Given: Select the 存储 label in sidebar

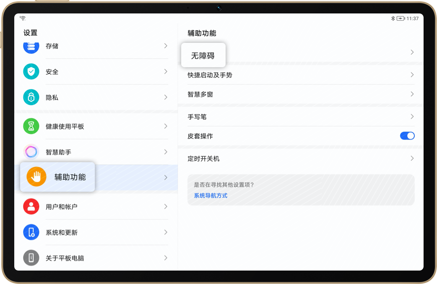Looking at the screenshot, I should tap(52, 46).
